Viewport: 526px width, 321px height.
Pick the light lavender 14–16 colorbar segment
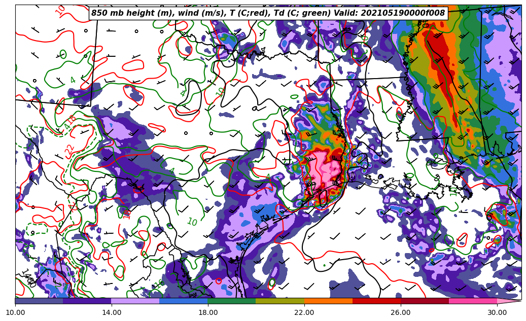pos(135,301)
